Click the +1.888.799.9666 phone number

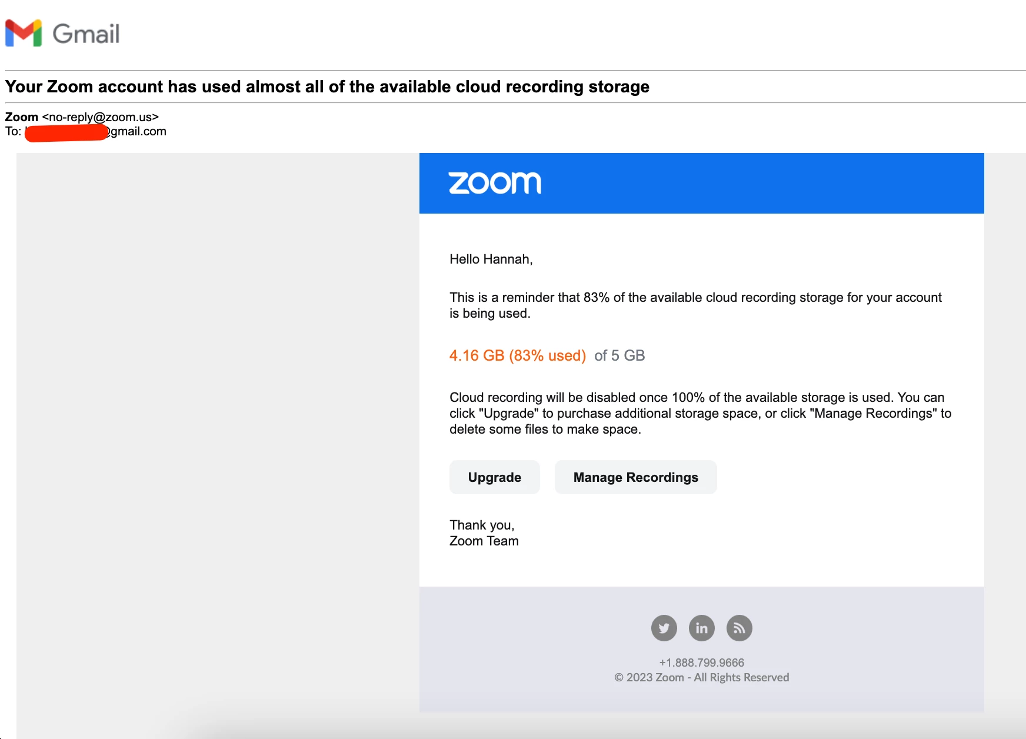click(701, 663)
